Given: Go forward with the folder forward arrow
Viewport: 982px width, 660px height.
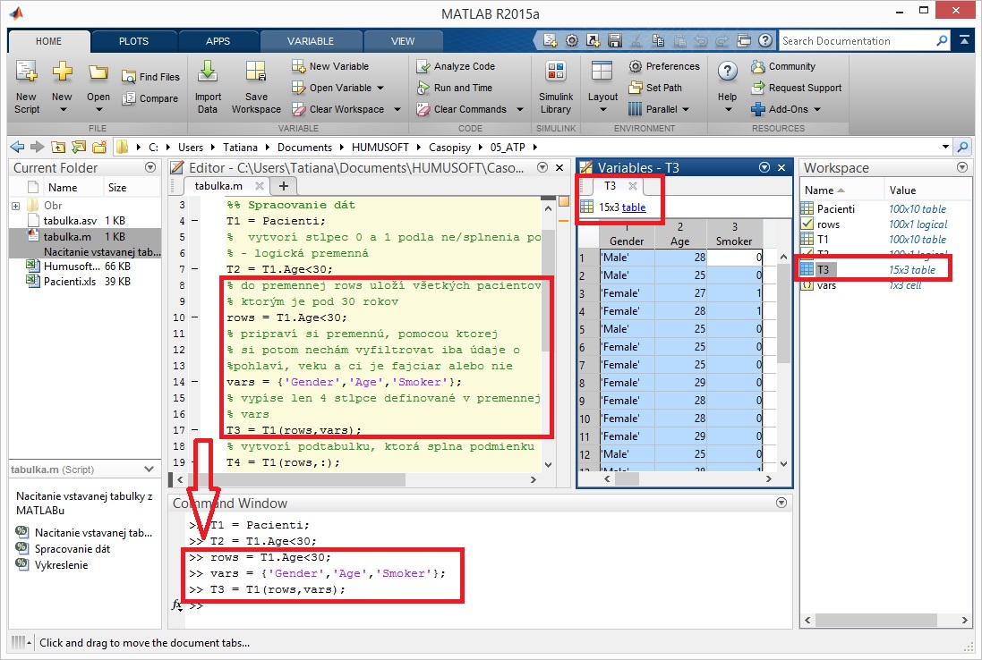Looking at the screenshot, I should pos(38,147).
